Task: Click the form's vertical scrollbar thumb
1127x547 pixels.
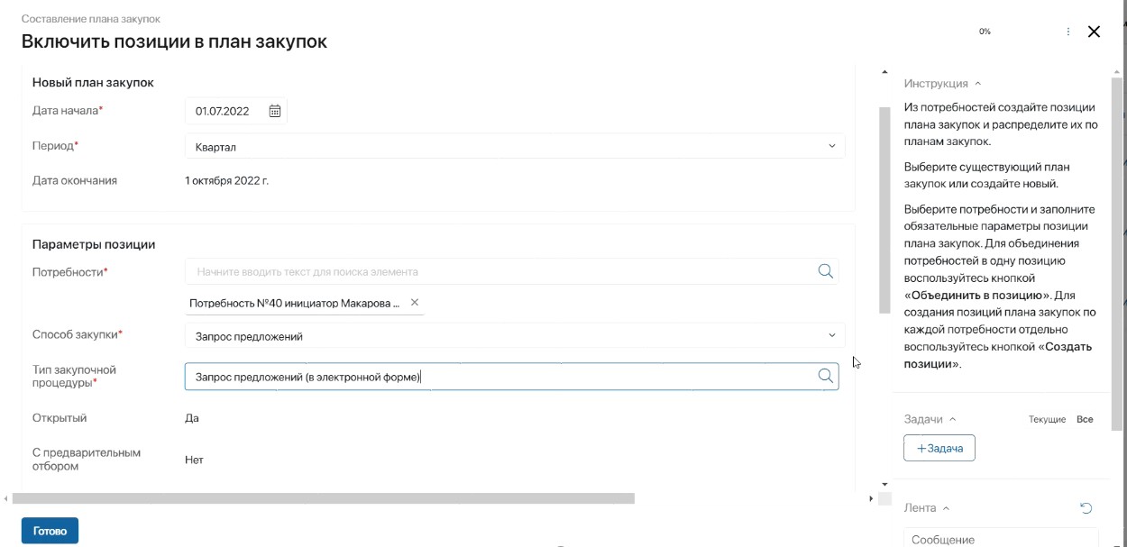Action: pos(884,209)
